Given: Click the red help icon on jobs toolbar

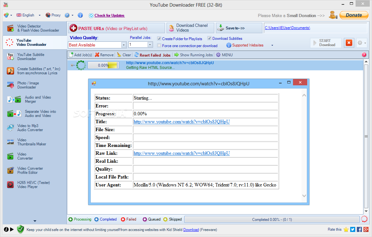Looking at the screenshot, I should [364, 55].
